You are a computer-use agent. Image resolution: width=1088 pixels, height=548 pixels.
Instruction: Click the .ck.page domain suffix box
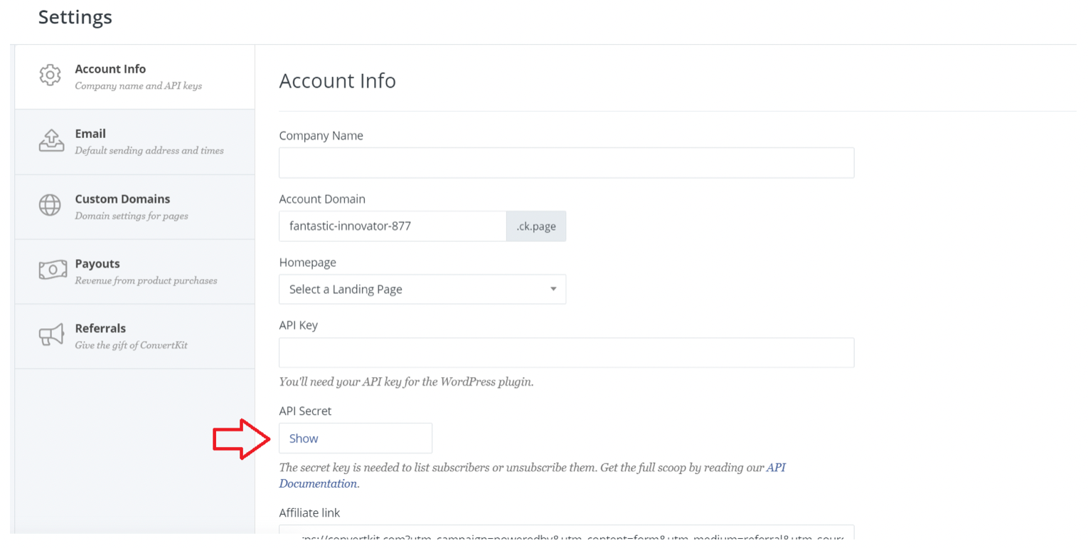click(536, 226)
